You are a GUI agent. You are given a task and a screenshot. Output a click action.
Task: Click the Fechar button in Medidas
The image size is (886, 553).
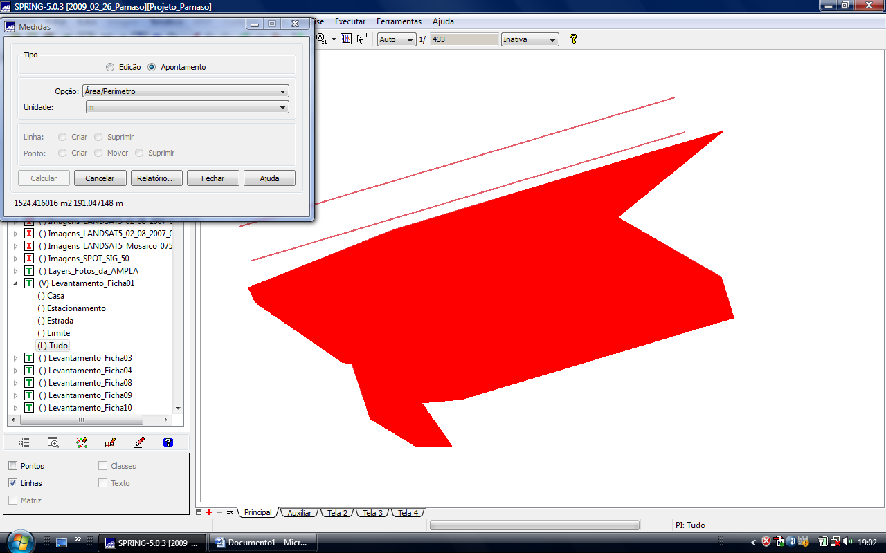[x=213, y=178]
